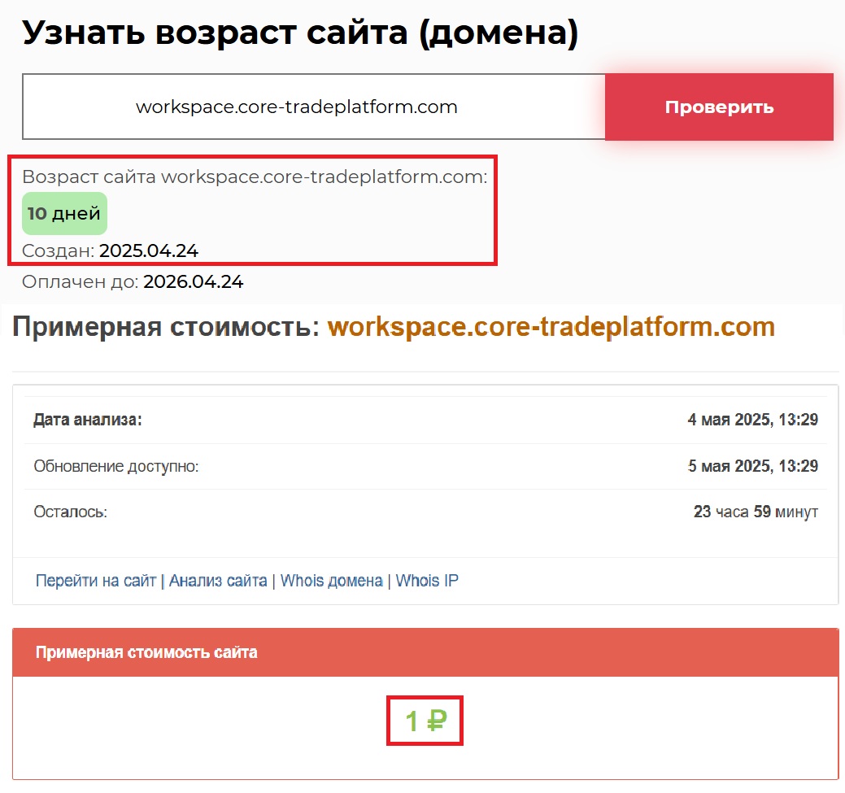Select the Оплачен до date 2026.04.24

pyautogui.click(x=194, y=282)
